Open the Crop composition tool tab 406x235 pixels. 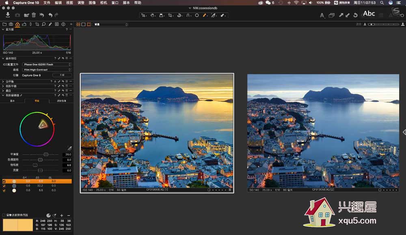tap(37, 24)
